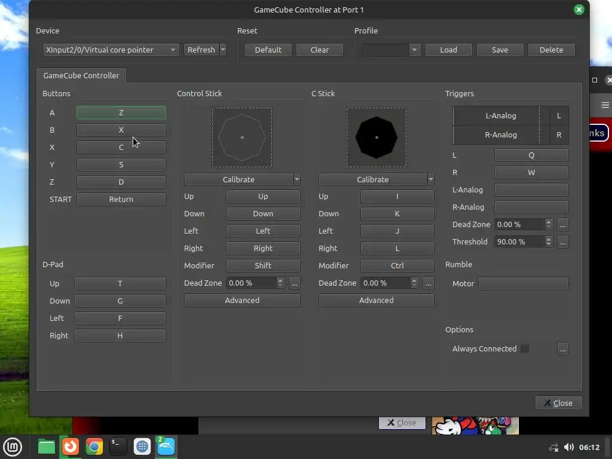This screenshot has height=459, width=612.
Task: Click the C Stick octagon display
Action: (377, 137)
